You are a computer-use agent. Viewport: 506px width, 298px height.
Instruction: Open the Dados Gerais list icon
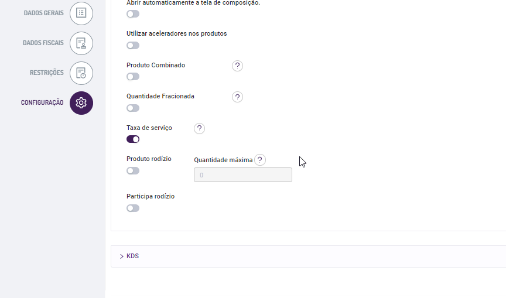coord(81,13)
